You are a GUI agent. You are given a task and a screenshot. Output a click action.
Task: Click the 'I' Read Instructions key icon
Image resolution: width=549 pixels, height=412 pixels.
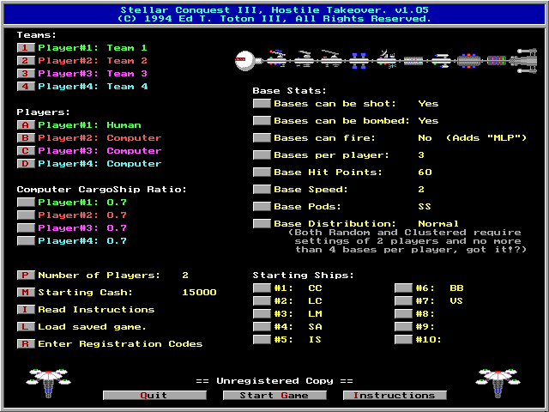click(25, 310)
